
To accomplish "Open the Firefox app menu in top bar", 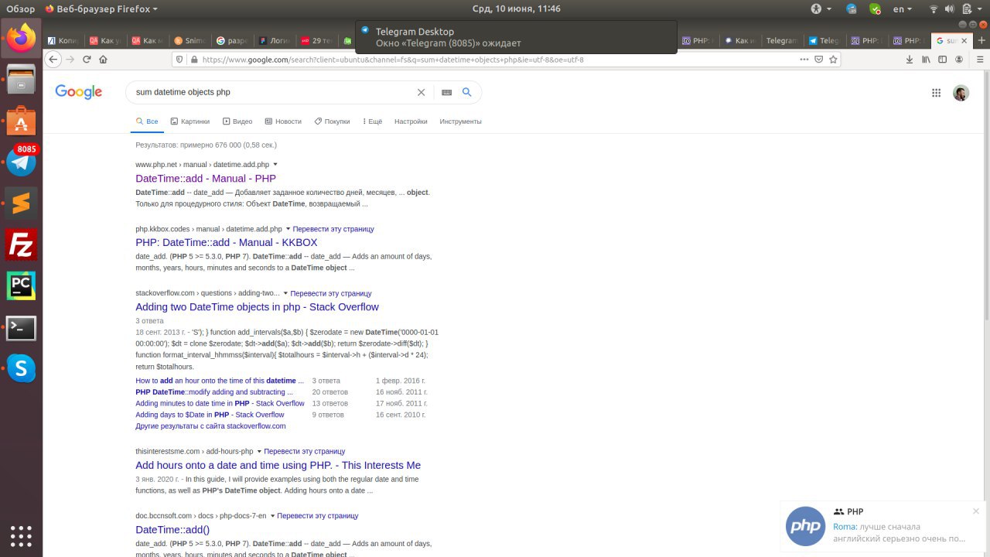I will point(101,9).
